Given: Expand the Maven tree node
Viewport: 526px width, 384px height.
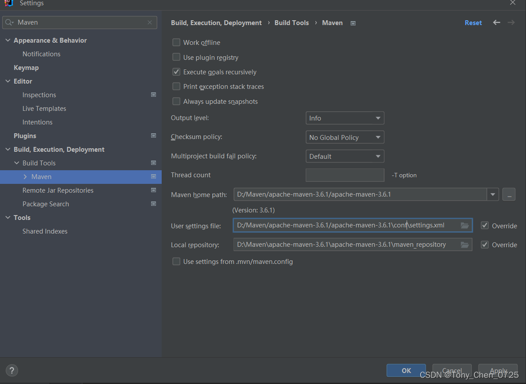Looking at the screenshot, I should (x=25, y=176).
